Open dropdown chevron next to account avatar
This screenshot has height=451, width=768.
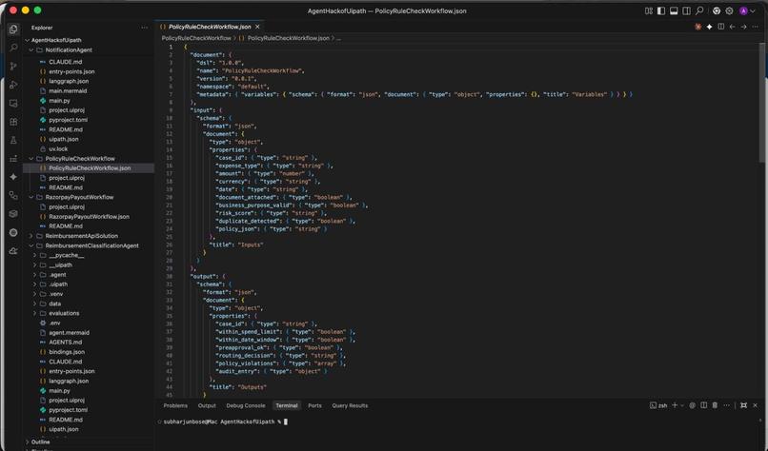tap(753, 10)
